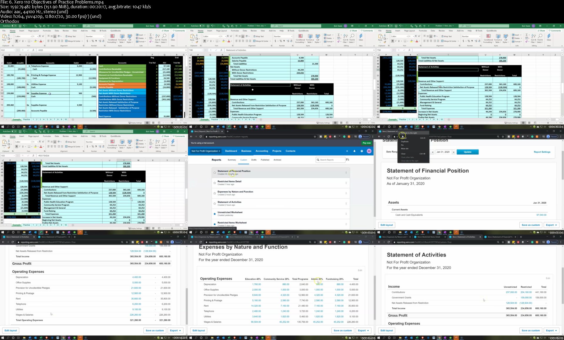Open the three-dot menu for Statement of Financial Position
Viewport: 564px width, 340px height.
[x=346, y=173]
